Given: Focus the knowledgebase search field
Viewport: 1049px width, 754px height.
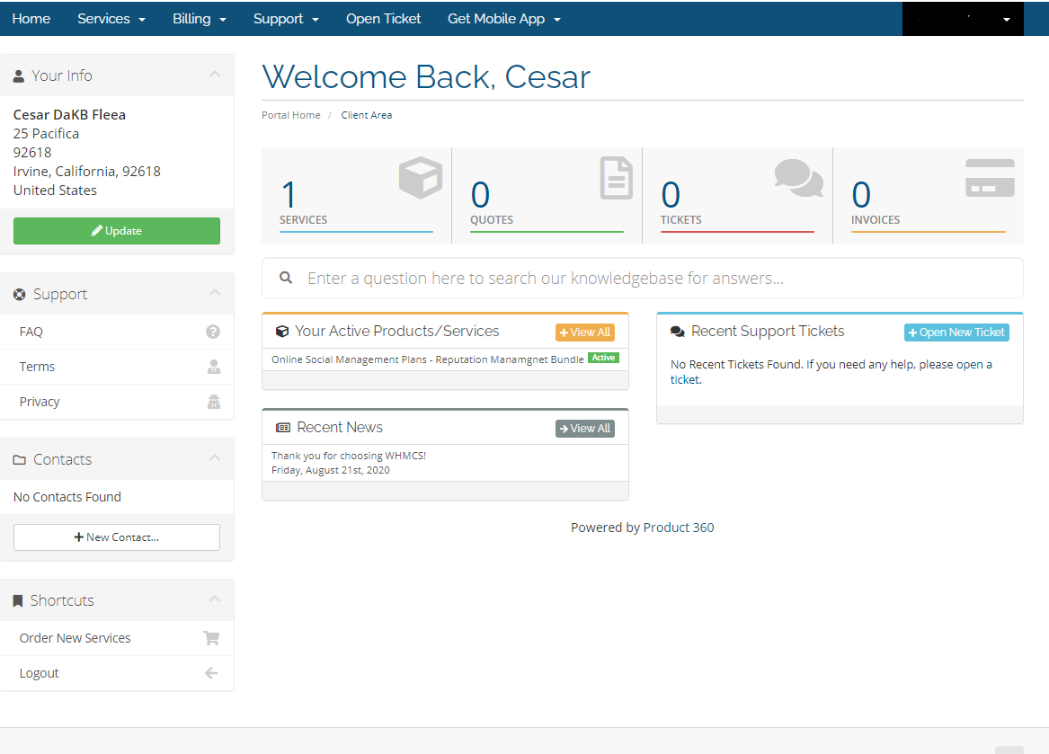Looking at the screenshot, I should (642, 278).
